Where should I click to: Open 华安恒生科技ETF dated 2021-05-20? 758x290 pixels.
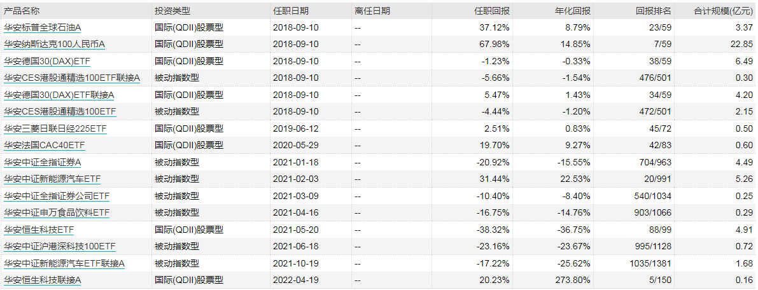coord(38,229)
